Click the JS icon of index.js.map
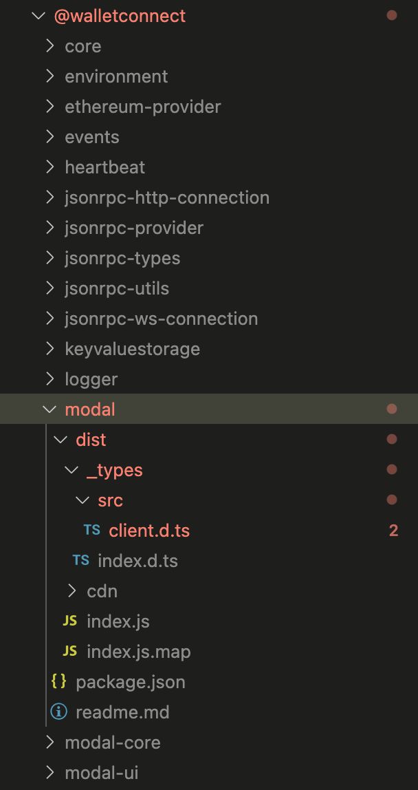The height and width of the screenshot is (790, 418). 69,651
